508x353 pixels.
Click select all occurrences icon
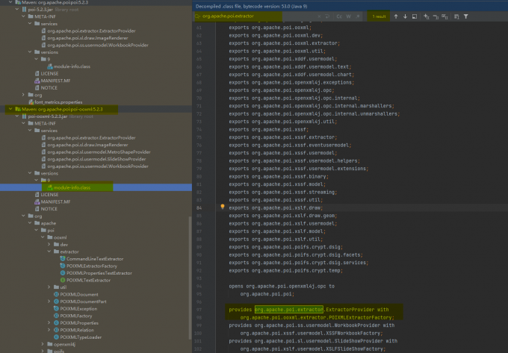(444, 16)
